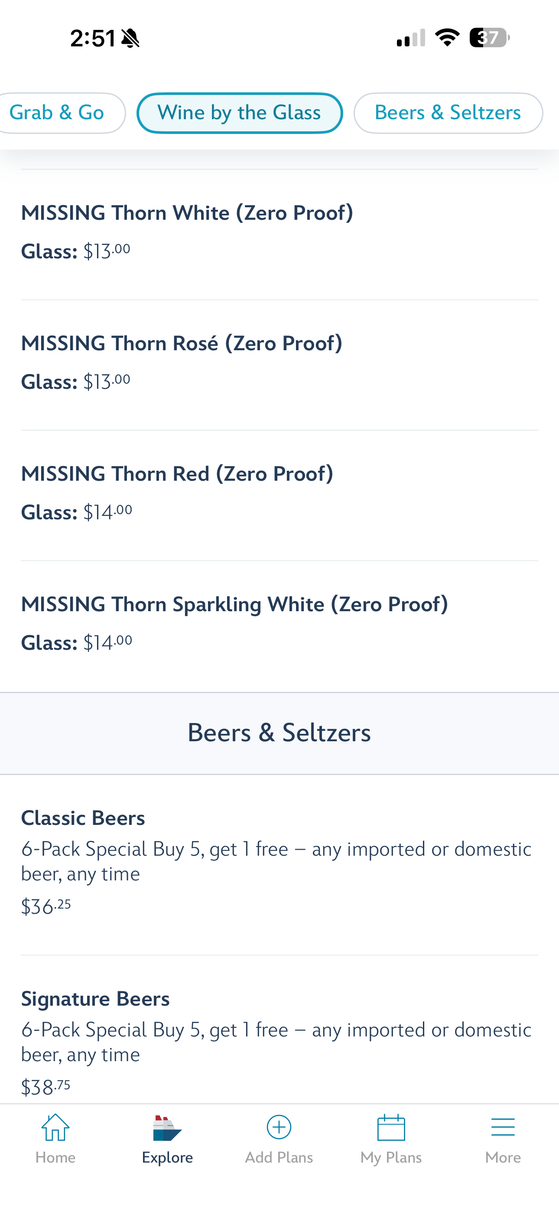Tap the silent mode bell icon
The height and width of the screenshot is (1212, 559).
(130, 38)
